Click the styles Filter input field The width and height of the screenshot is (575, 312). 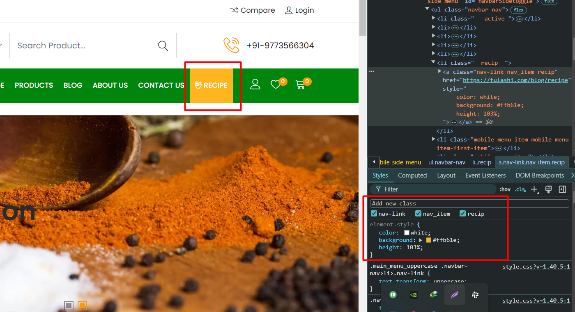(433, 189)
